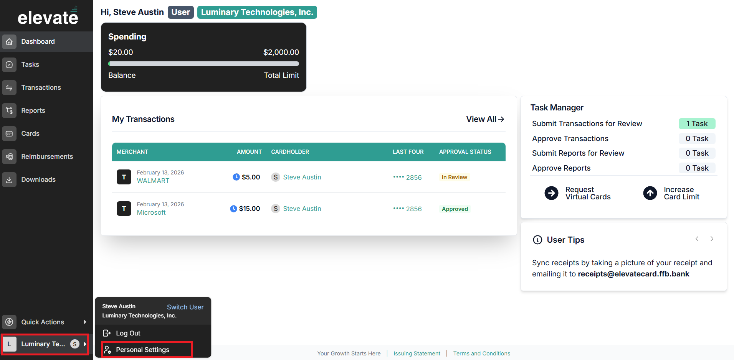The height and width of the screenshot is (360, 734).
Task: Click 0 Task for Approve Transactions
Action: (697, 138)
